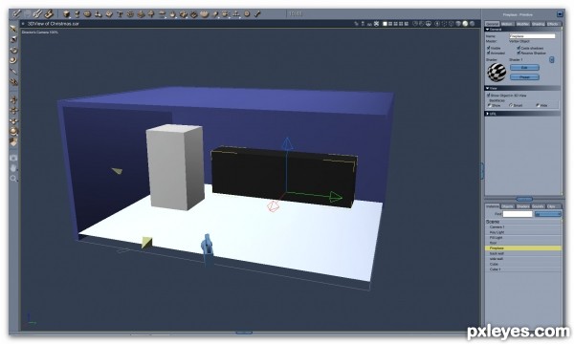Click the button below Edit
This screenshot has height=344, width=574.
(x=524, y=77)
